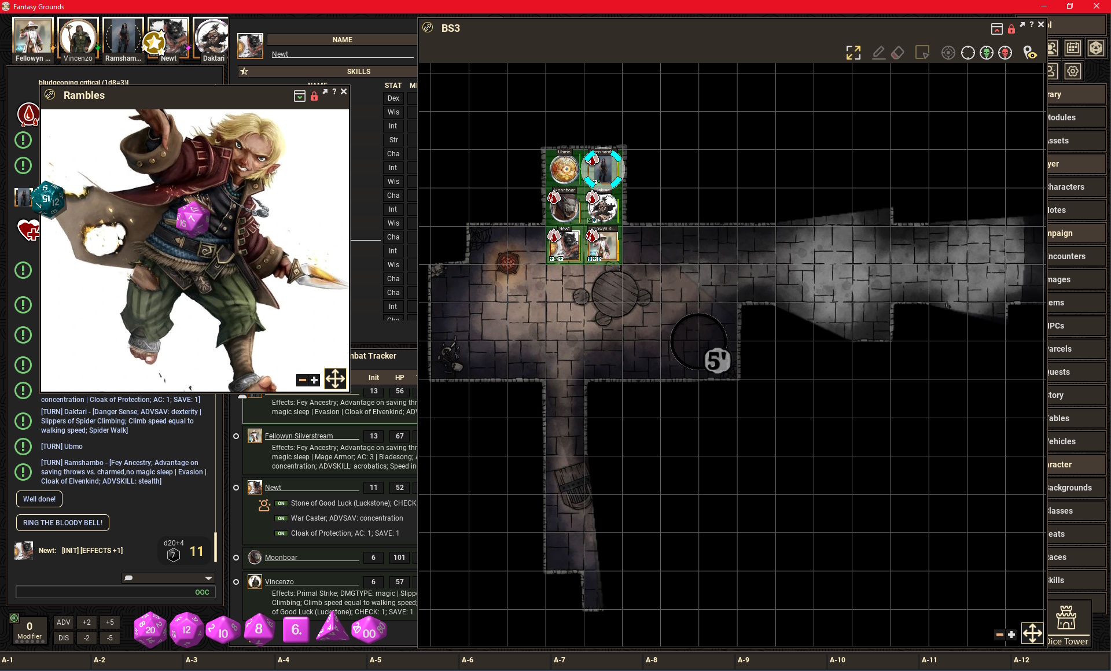
Task: Click the Rambles image pan arrows icon
Action: (x=335, y=379)
